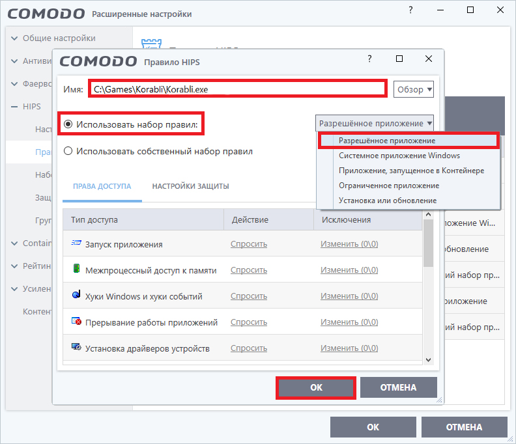Click the Хуки Windows и хуки событий icon

click(x=76, y=294)
